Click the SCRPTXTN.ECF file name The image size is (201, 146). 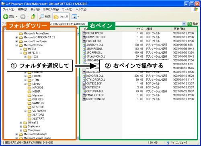96,99
